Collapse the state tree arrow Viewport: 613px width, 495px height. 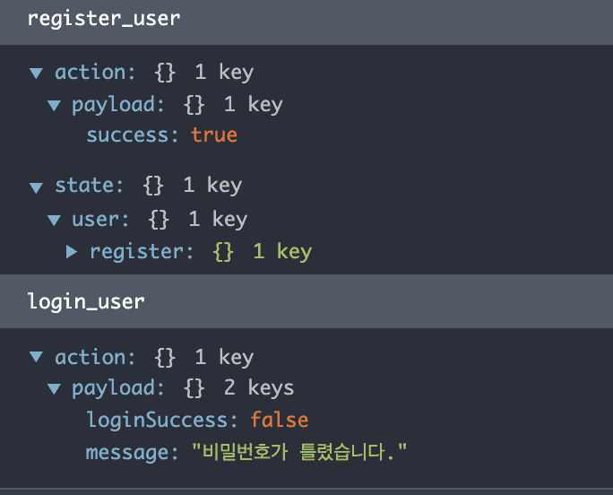pyautogui.click(x=36, y=187)
